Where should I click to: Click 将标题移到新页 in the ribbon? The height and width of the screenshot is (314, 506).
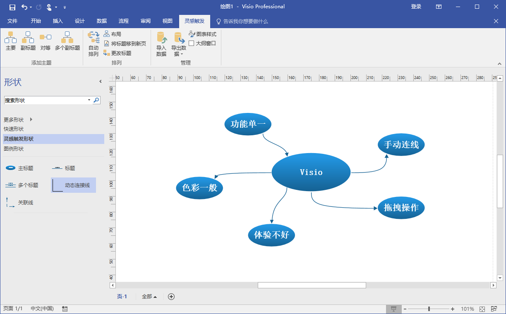coord(125,44)
